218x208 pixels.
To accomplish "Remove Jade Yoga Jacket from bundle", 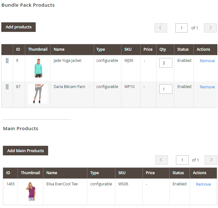I will (207, 61).
